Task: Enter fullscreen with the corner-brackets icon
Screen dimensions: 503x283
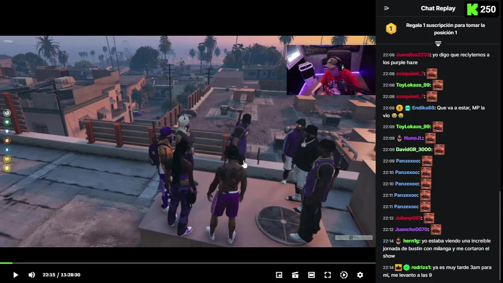Action: coord(327,275)
